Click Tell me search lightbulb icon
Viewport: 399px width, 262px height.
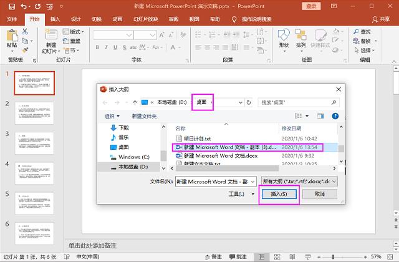click(x=234, y=19)
